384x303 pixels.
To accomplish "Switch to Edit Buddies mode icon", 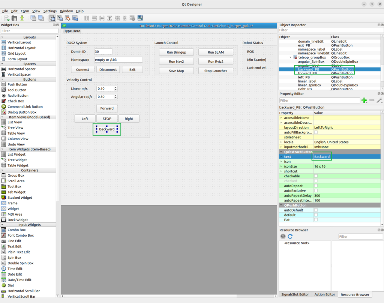I will click(67, 18).
